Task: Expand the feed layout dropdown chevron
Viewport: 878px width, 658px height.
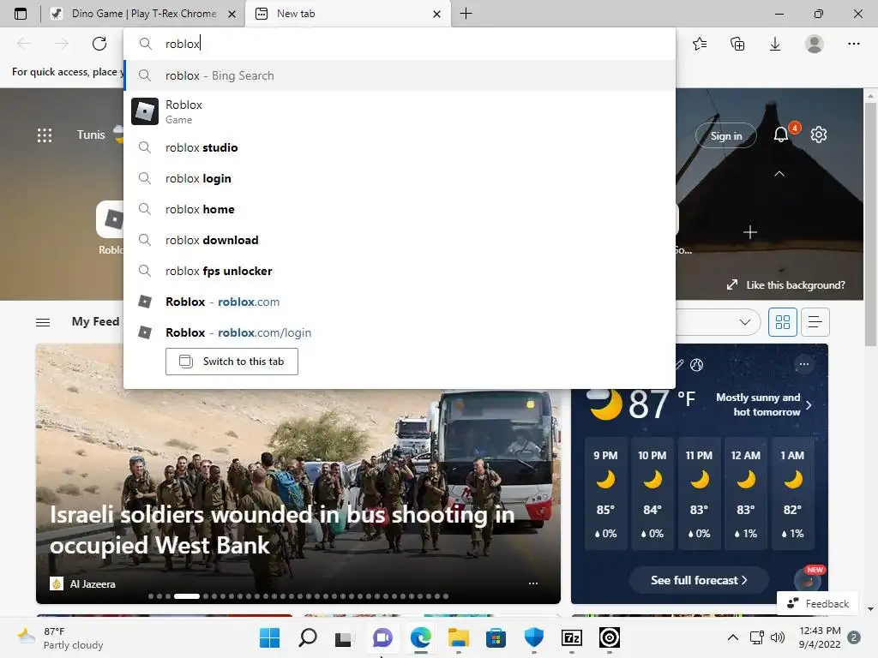Action: (745, 322)
